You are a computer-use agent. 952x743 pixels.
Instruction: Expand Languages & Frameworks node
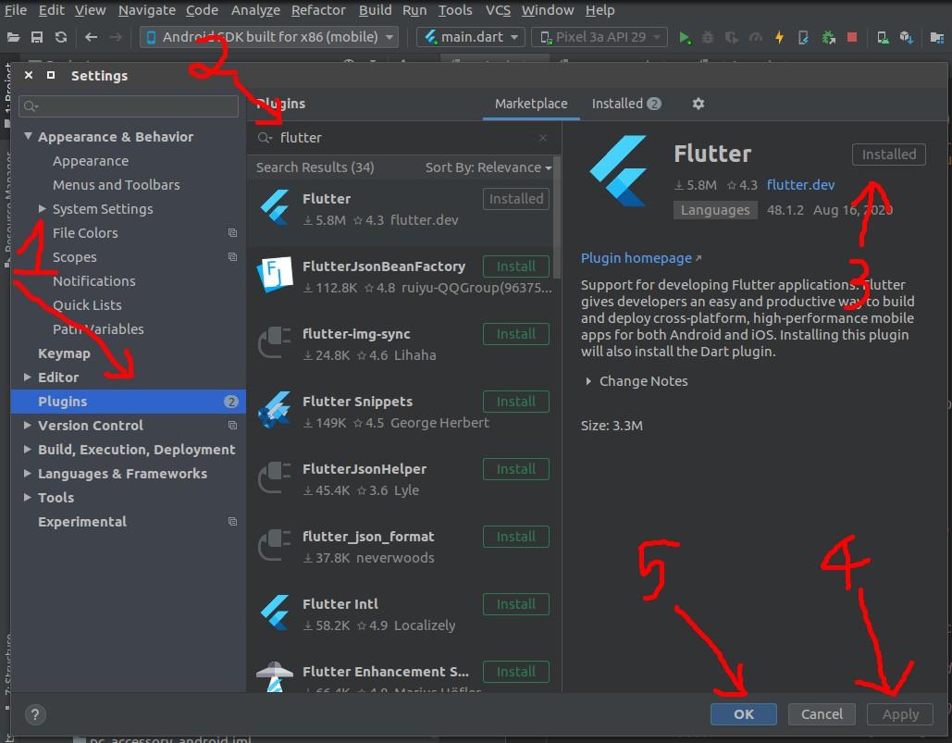[28, 473]
